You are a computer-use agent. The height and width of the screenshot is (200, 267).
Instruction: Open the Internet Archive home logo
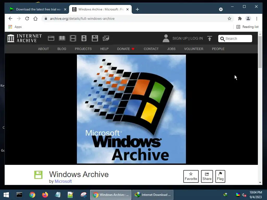click(x=25, y=38)
